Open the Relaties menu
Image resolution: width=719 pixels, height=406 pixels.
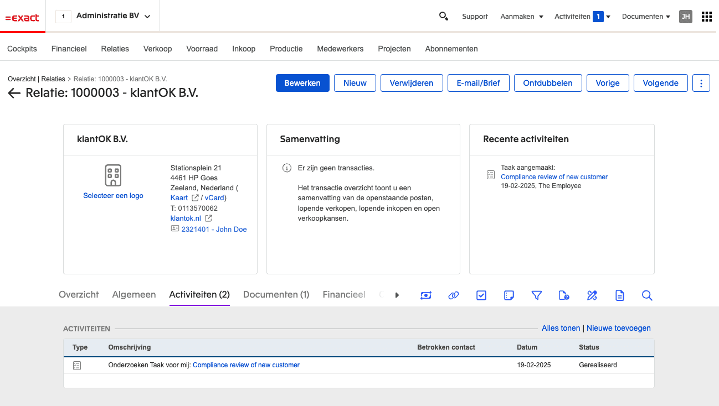(x=115, y=49)
